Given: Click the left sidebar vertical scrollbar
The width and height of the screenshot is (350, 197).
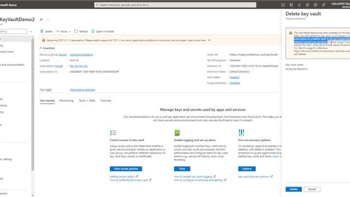Looking at the screenshot, I should pyautogui.click(x=33, y=104).
